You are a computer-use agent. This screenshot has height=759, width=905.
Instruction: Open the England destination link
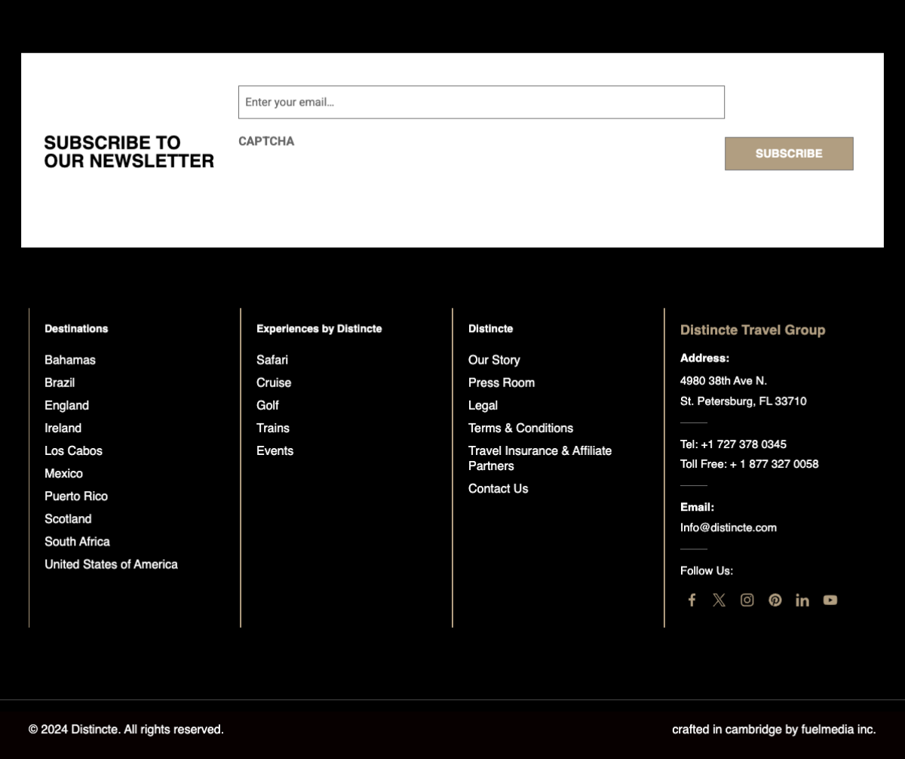66,405
